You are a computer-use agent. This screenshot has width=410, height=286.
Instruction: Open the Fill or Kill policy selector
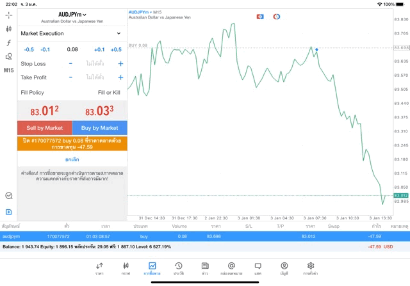[108, 93]
